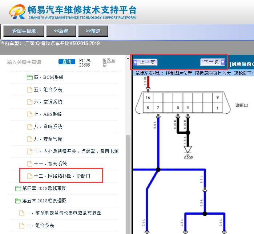
Task: Collapse the 第五章 2018款原理图 folder icon
Action: (18, 201)
